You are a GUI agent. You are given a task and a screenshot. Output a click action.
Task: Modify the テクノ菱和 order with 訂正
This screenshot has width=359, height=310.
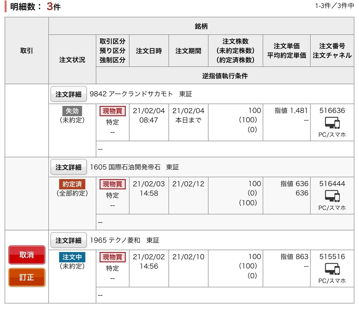coord(27,277)
